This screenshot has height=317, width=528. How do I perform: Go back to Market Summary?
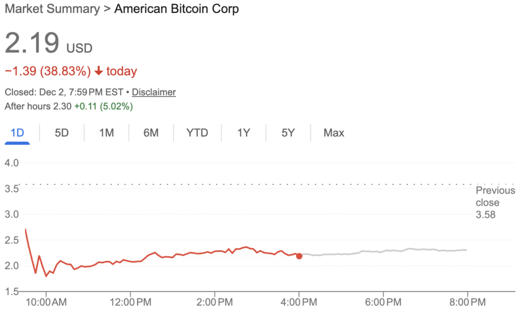[52, 9]
